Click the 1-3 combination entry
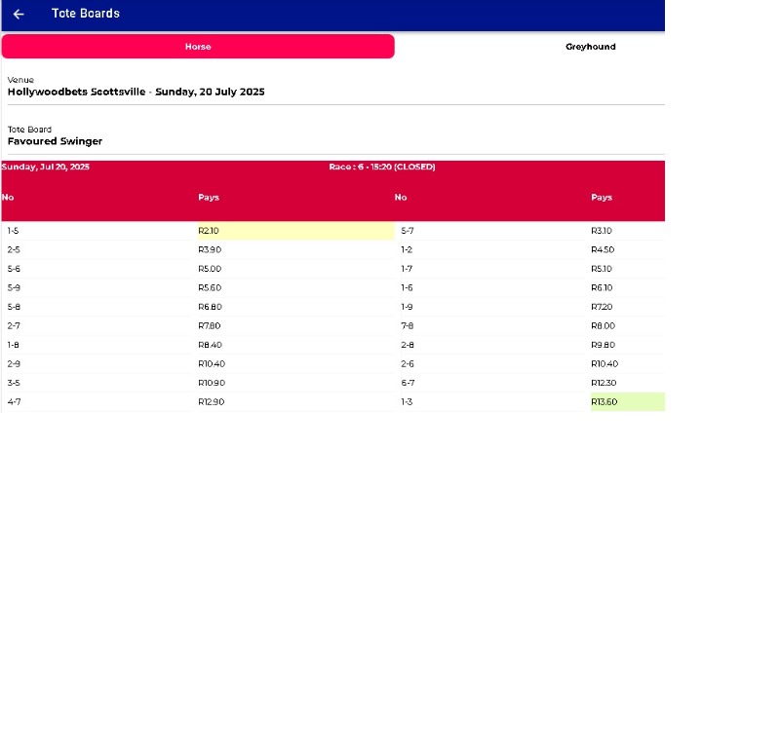 tap(407, 401)
